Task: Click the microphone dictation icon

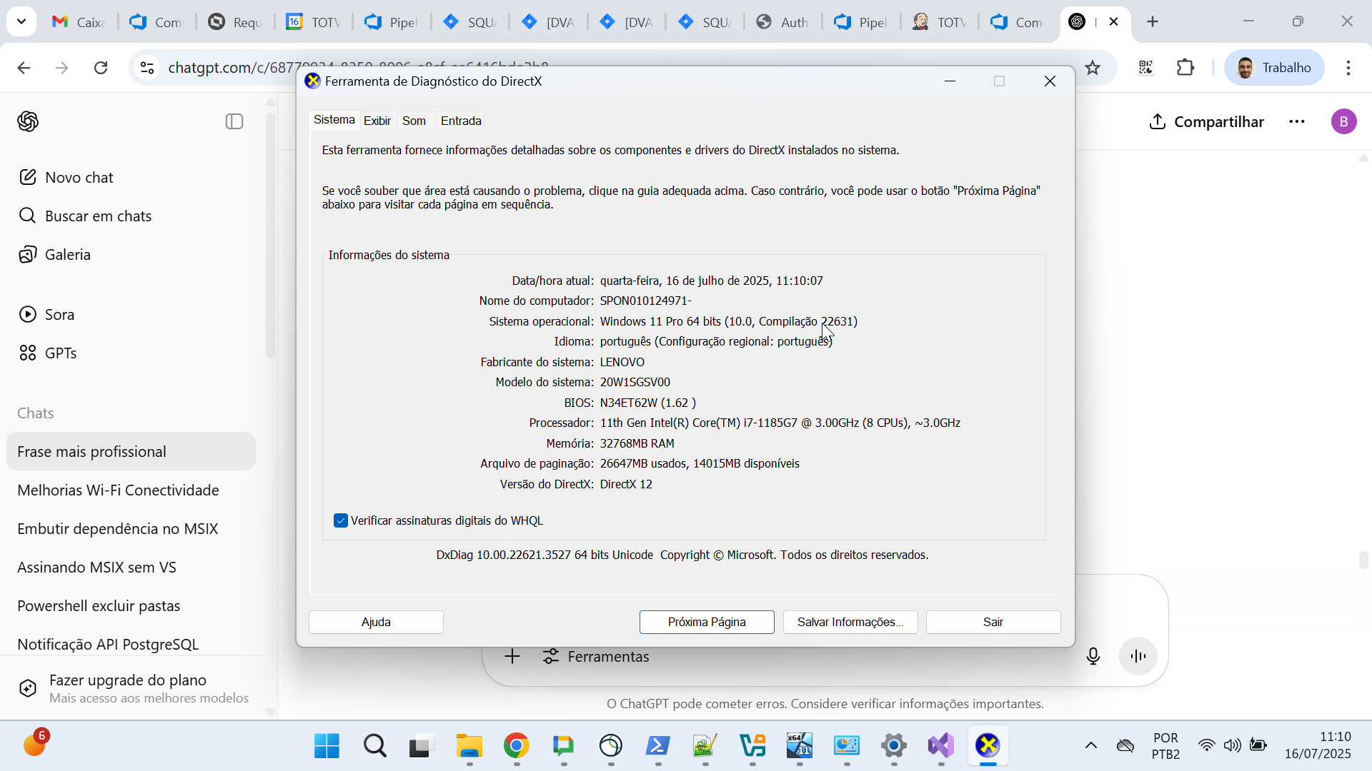Action: (x=1093, y=656)
